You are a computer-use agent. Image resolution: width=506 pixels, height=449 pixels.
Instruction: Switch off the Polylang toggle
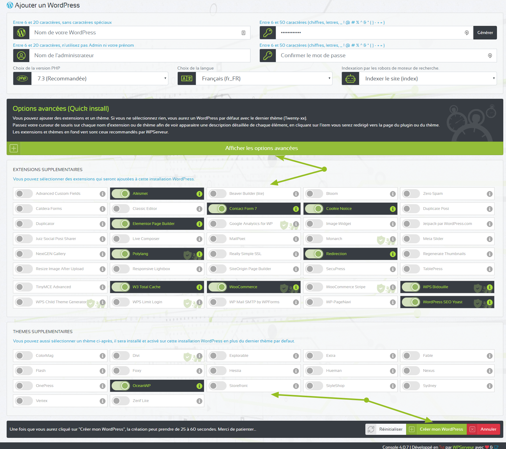121,254
